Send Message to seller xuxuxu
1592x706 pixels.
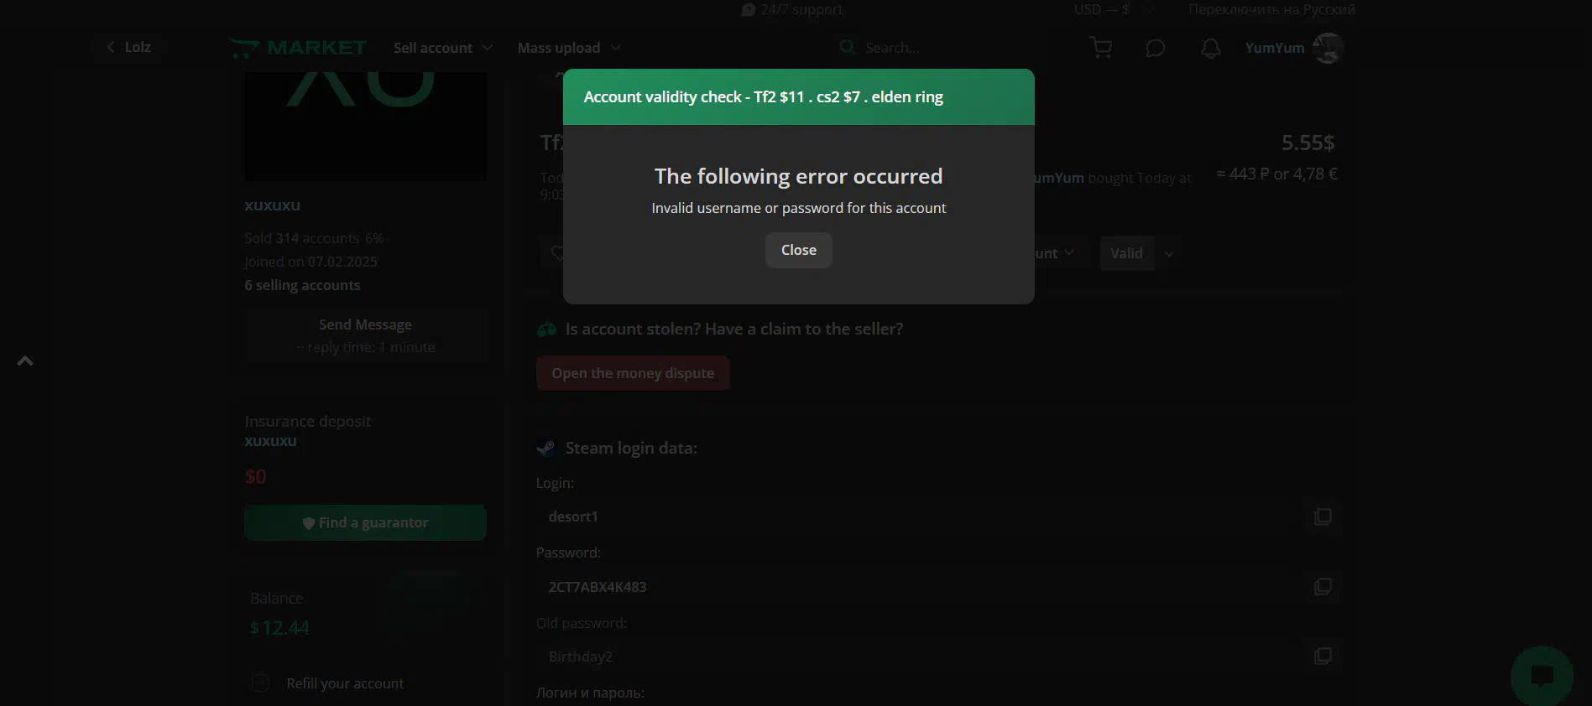click(365, 335)
